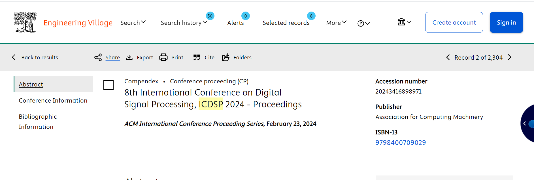Click the Export download icon
Viewport: 534px width, 180px height.
[x=129, y=57]
